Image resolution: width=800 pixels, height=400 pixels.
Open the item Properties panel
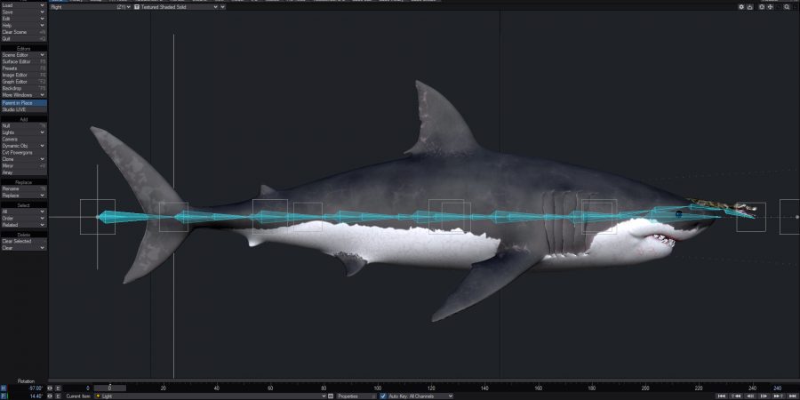[349, 396]
